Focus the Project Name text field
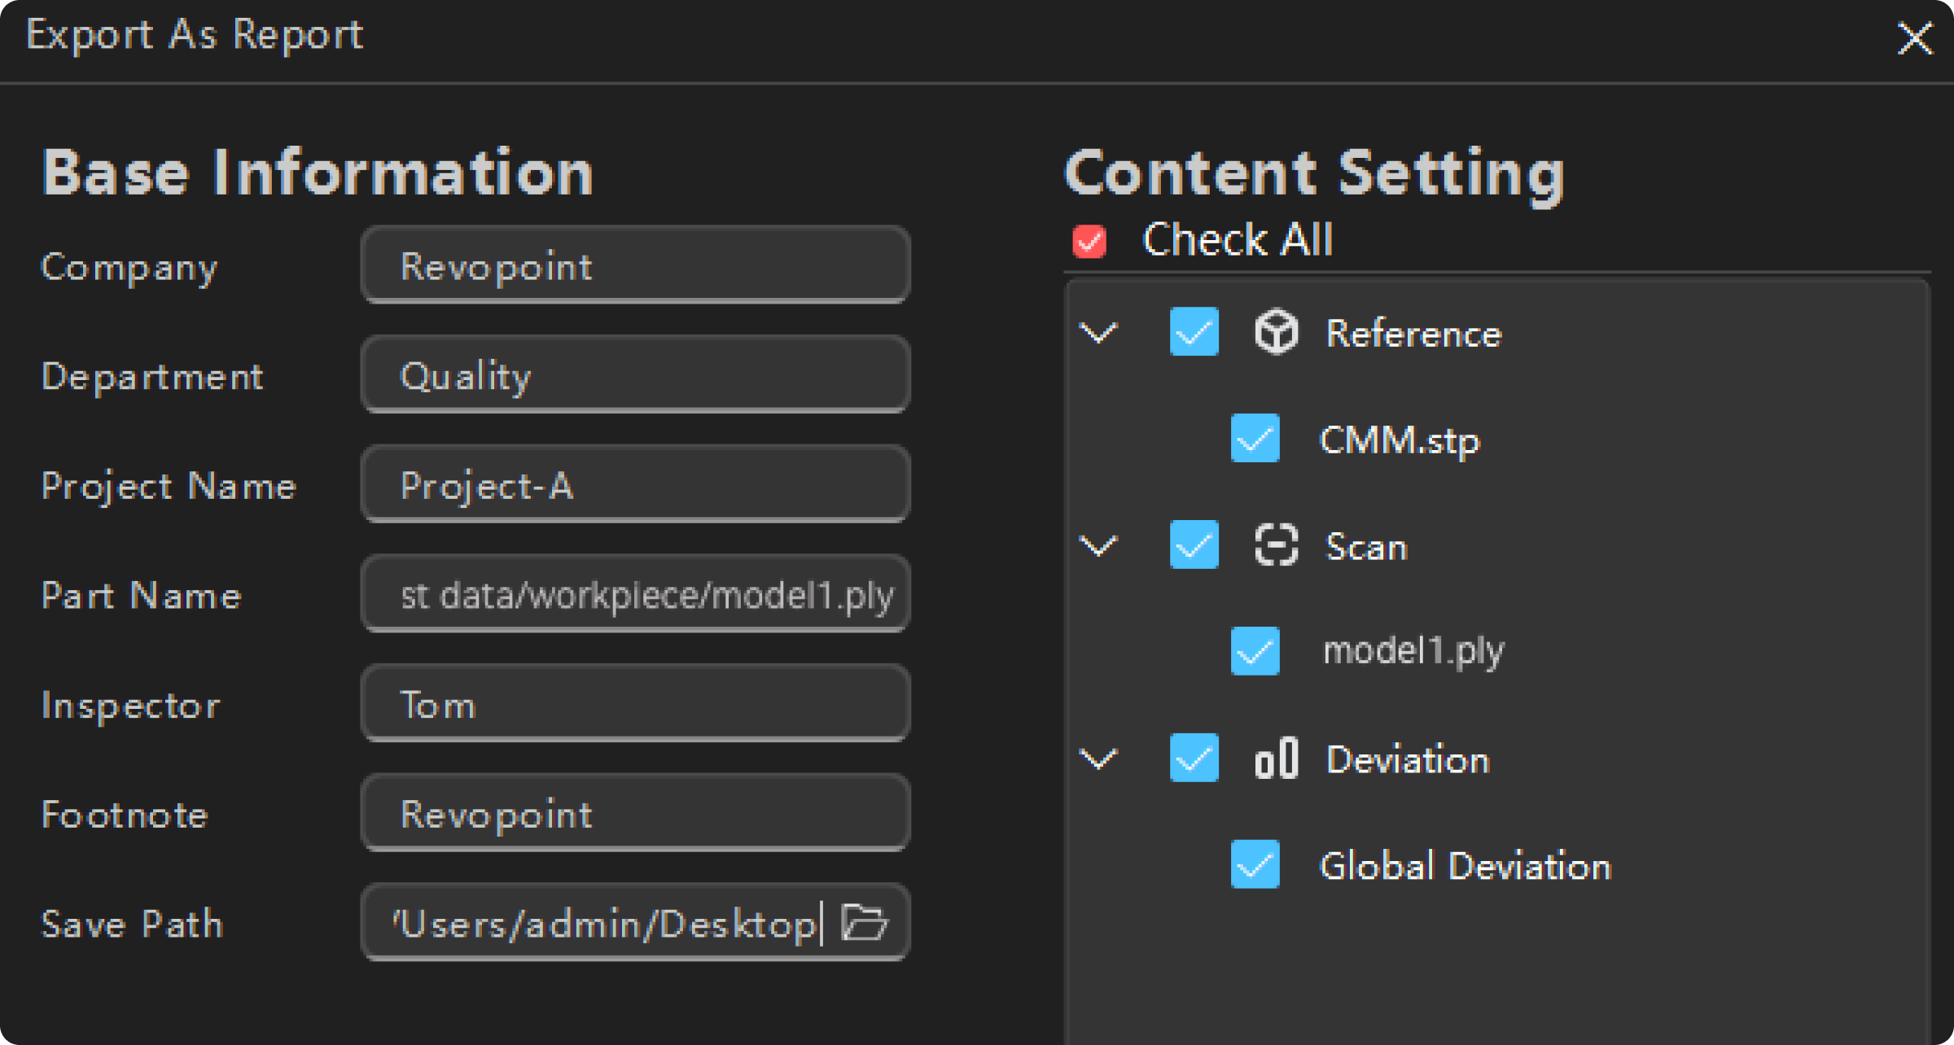This screenshot has height=1045, width=1954. (x=635, y=485)
